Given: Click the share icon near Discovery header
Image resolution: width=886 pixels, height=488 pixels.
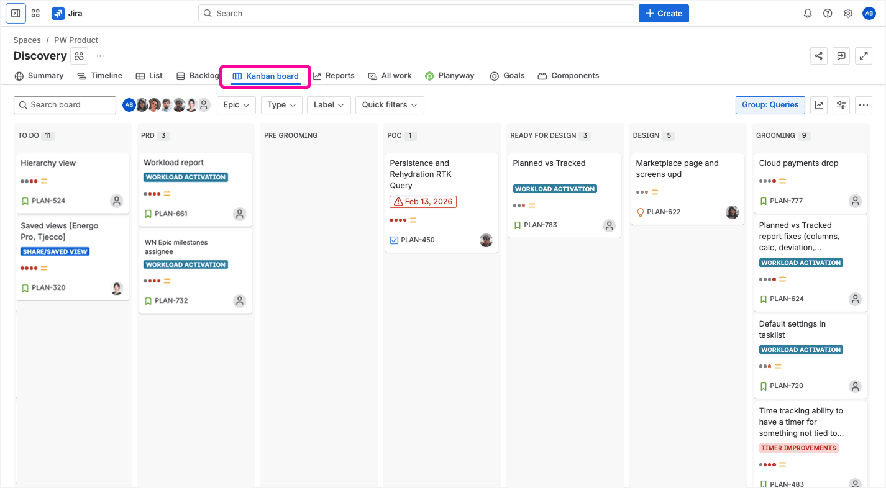Looking at the screenshot, I should point(819,56).
